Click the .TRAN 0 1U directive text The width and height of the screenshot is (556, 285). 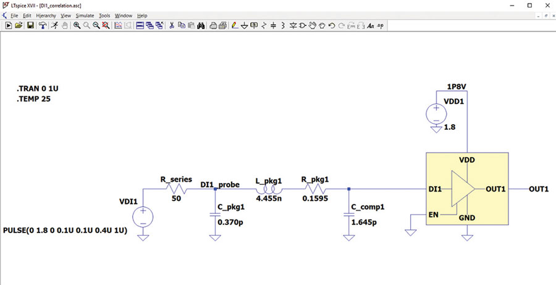pos(37,89)
